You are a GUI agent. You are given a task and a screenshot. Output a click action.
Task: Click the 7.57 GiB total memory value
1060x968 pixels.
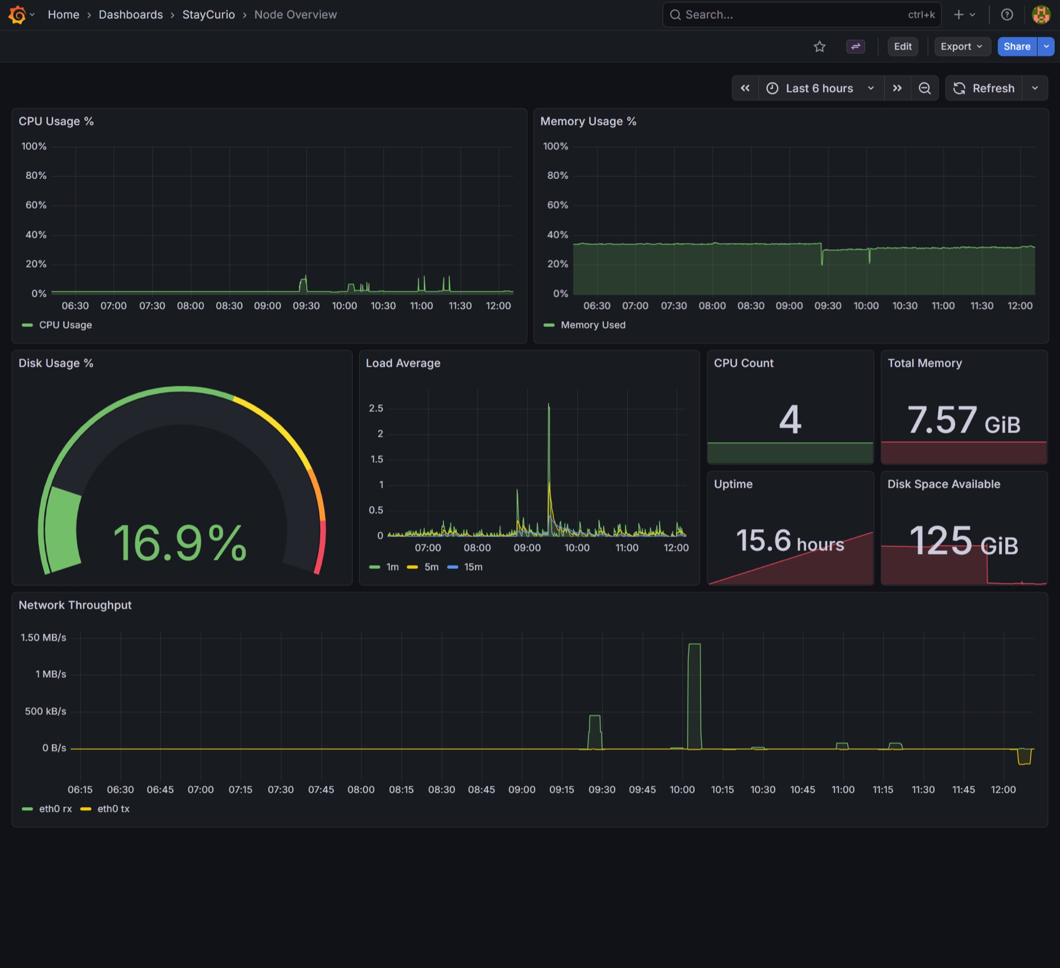pyautogui.click(x=964, y=420)
